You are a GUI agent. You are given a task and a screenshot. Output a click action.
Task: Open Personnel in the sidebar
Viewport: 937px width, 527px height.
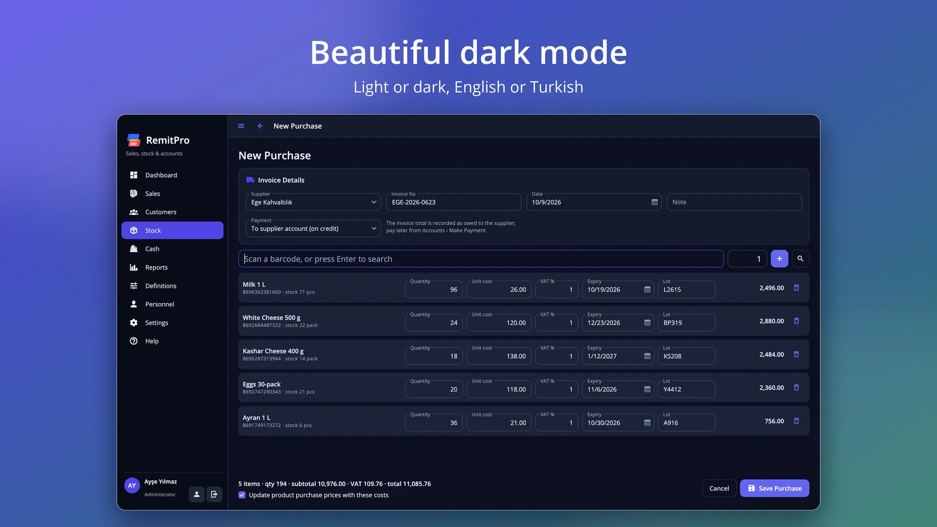(172, 304)
